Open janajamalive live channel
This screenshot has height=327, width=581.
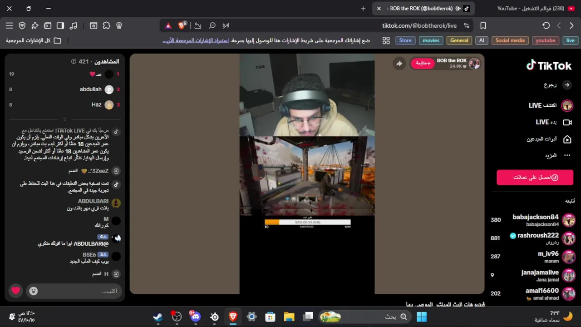click(x=533, y=275)
